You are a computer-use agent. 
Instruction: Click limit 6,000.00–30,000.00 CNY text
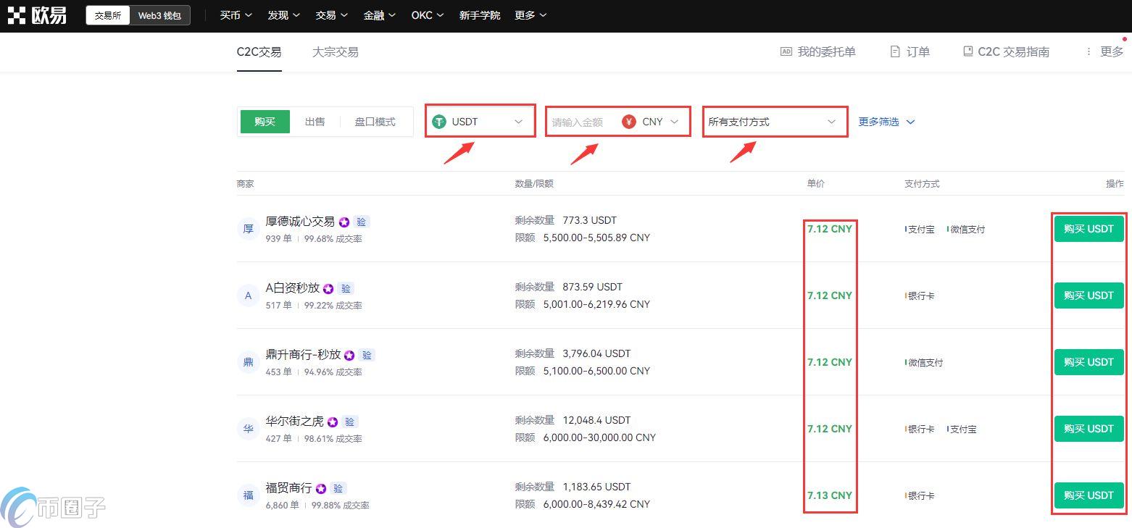[x=599, y=437]
